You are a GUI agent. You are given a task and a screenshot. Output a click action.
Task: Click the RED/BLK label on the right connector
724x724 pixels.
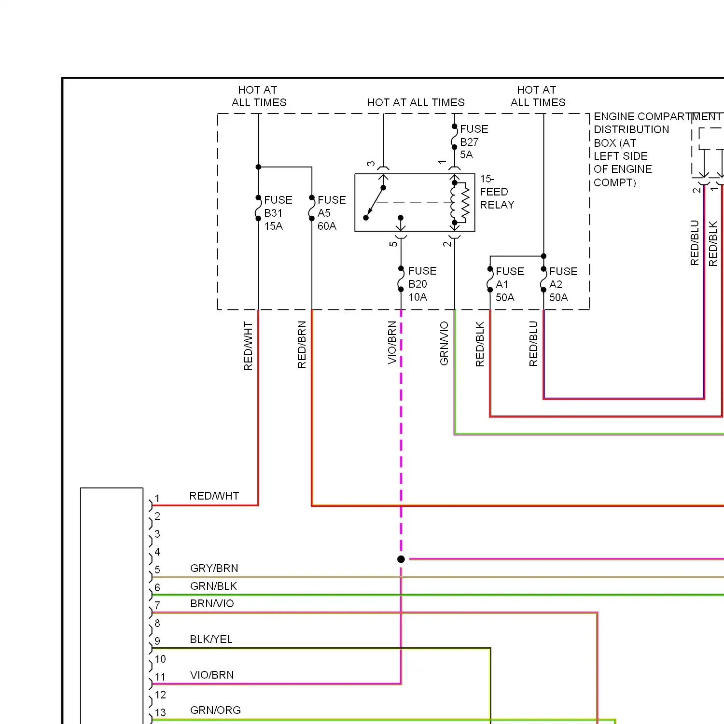click(x=713, y=244)
